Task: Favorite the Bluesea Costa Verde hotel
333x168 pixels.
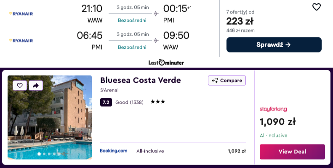Action: [x=19, y=85]
